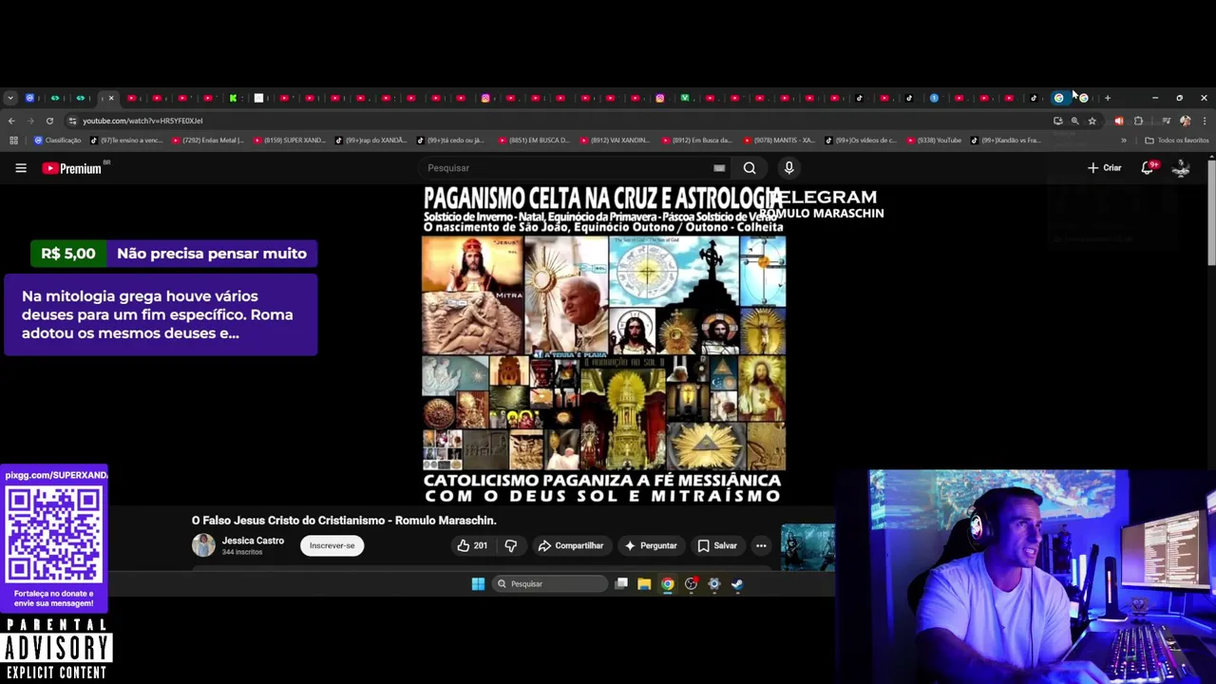The width and height of the screenshot is (1216, 684).
Task: Expand hidden bookmarks with the double chevron
Action: coord(1124,141)
